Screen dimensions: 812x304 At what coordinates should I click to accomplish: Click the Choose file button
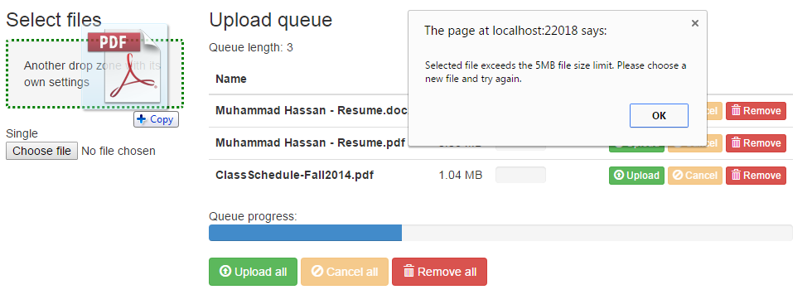coord(42,152)
